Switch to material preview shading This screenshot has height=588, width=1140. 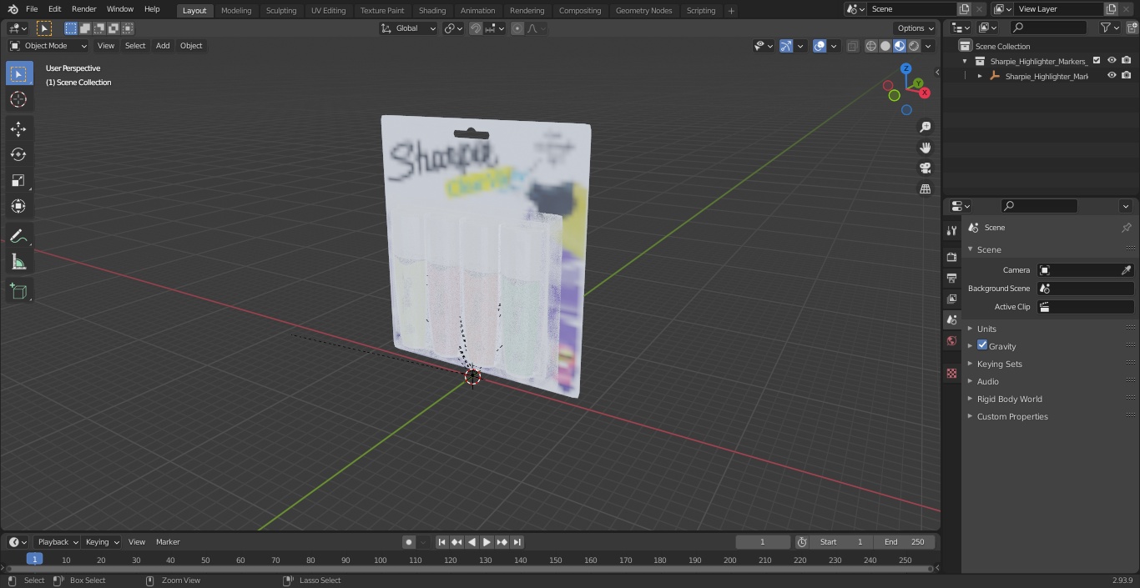900,46
